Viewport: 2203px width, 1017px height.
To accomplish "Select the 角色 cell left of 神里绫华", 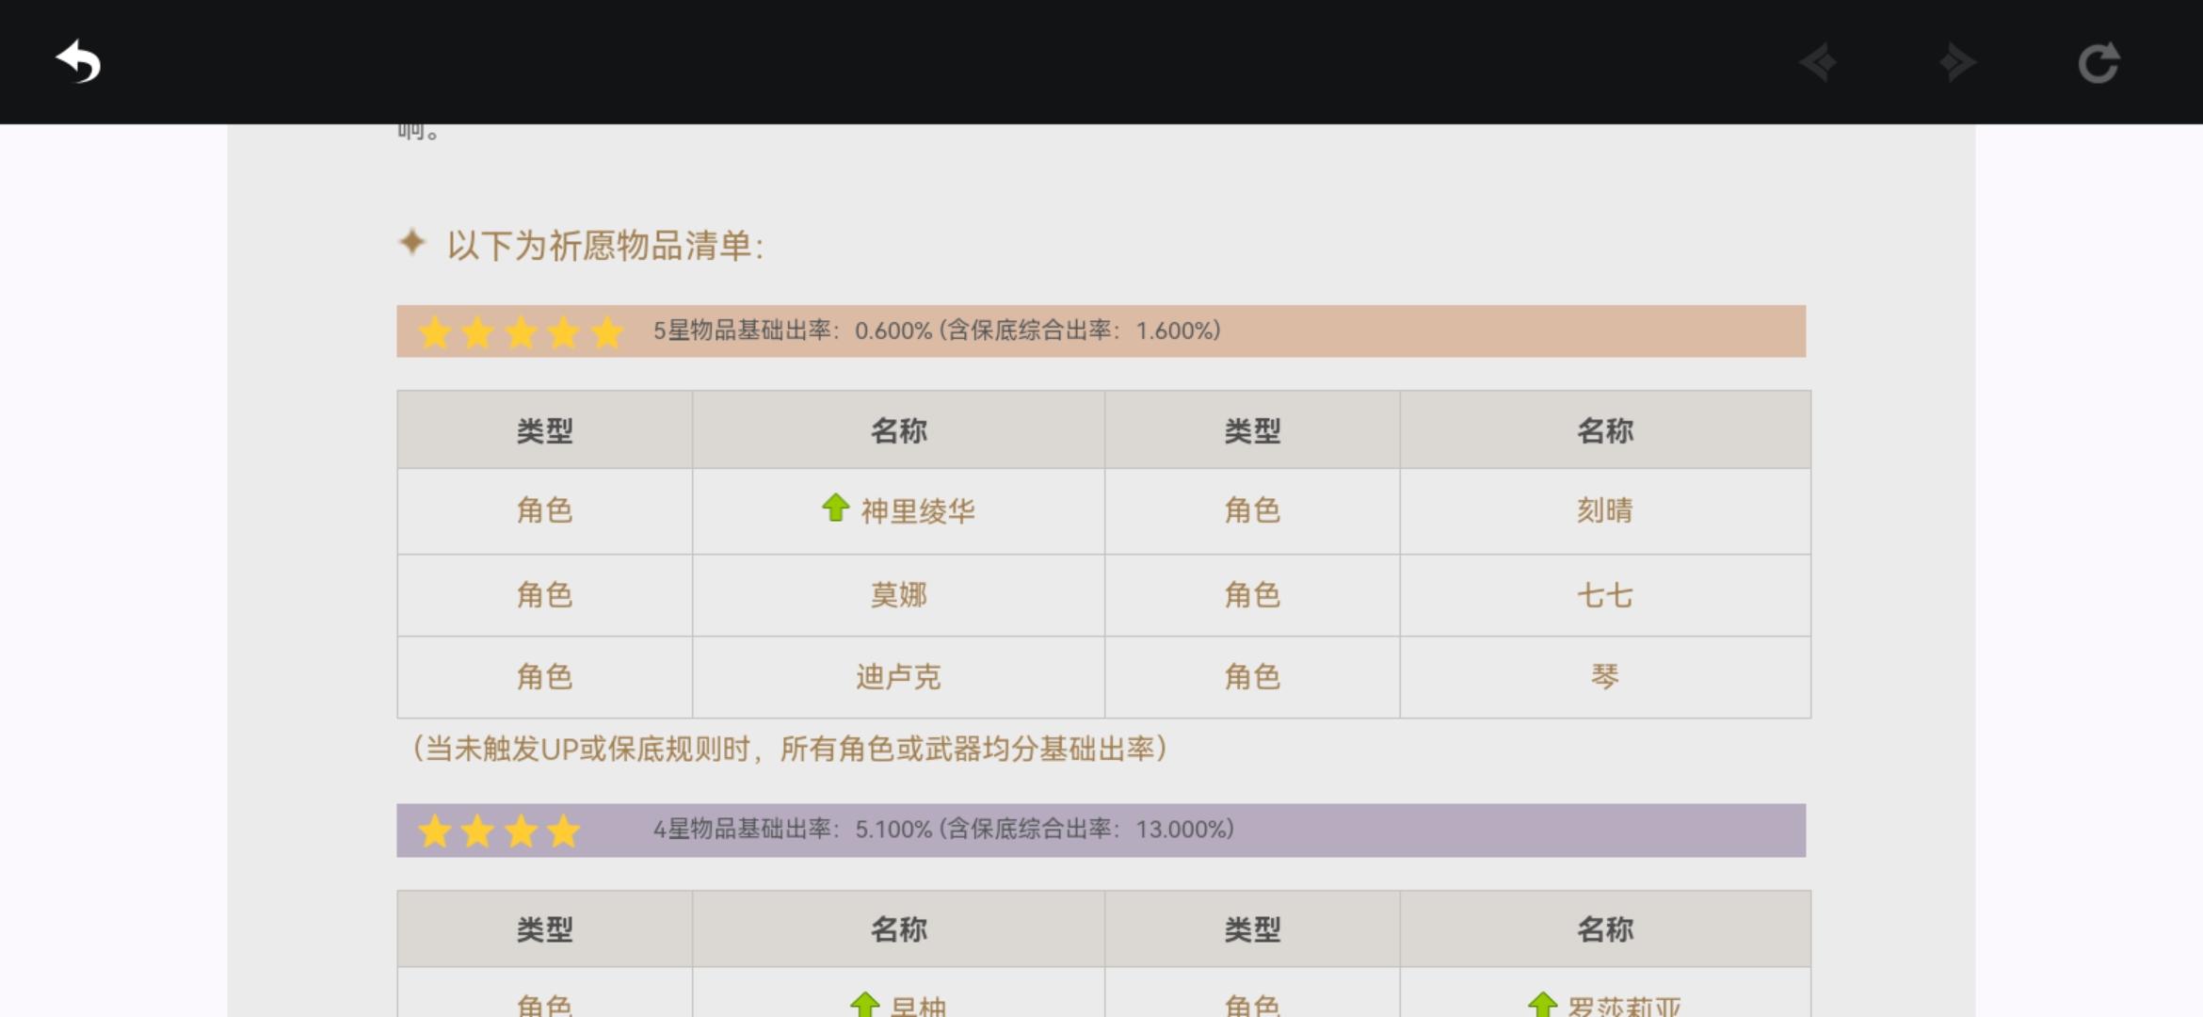I will 544,510.
